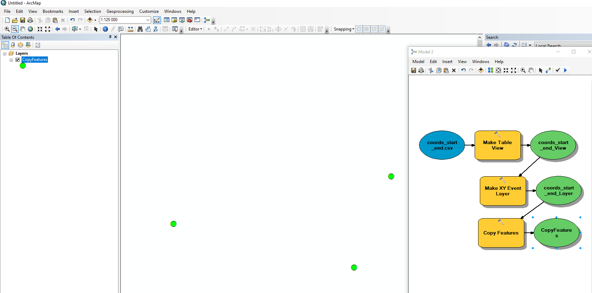Click the green CopyFeatures layer symbol
Viewport: 592px width, 293px height.
(x=23, y=66)
